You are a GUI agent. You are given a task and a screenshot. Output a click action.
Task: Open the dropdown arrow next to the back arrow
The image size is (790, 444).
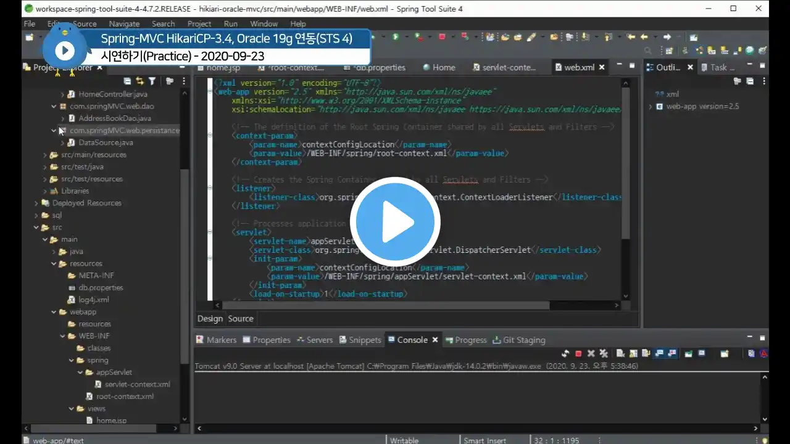[655, 37]
